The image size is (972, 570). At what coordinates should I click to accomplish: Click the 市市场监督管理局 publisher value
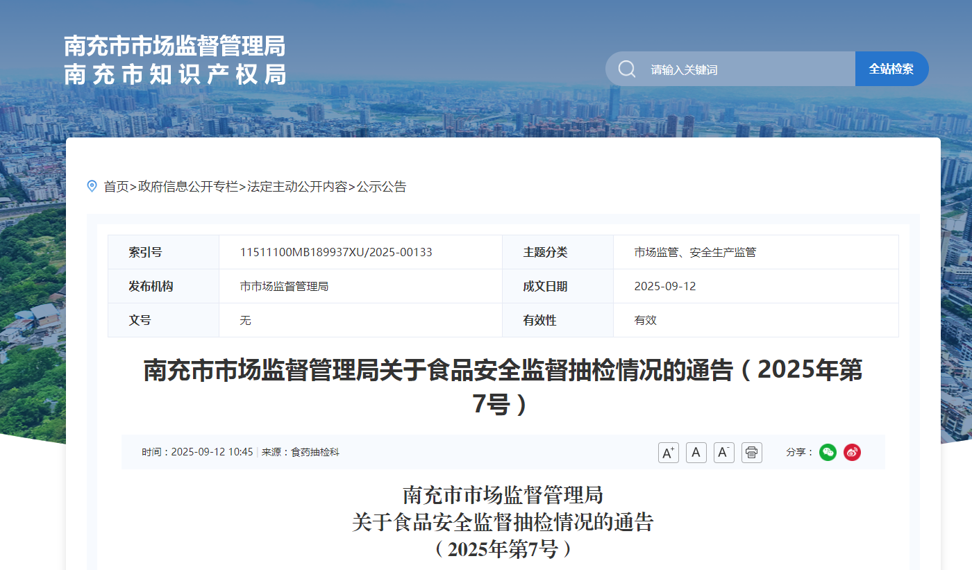pyautogui.click(x=284, y=286)
